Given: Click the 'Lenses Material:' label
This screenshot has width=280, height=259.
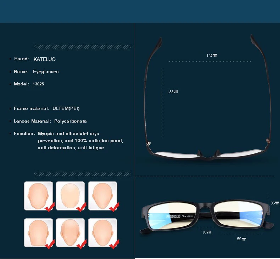Looking at the screenshot, I should click(32, 121).
